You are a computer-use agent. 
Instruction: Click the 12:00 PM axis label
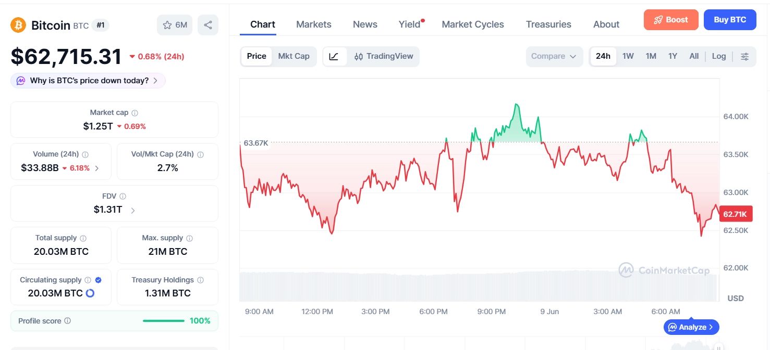[317, 312]
